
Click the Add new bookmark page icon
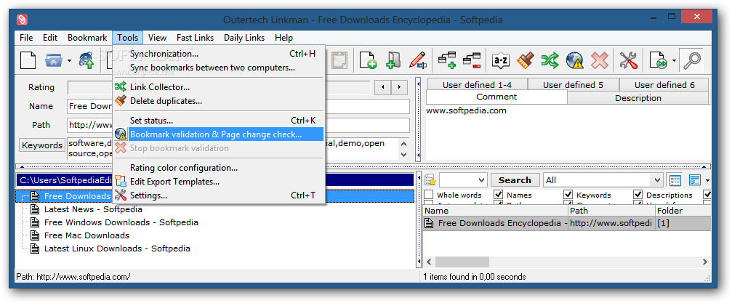tap(368, 60)
